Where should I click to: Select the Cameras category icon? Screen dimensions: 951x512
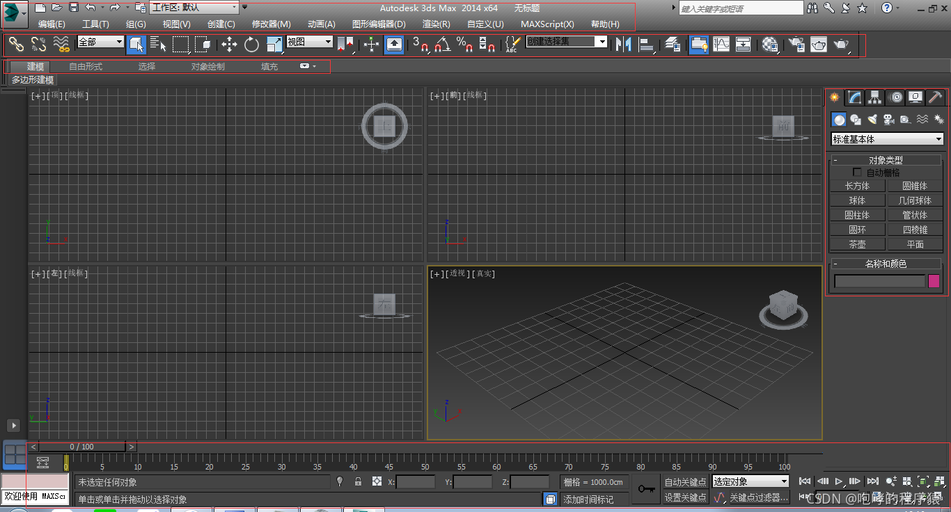click(889, 120)
